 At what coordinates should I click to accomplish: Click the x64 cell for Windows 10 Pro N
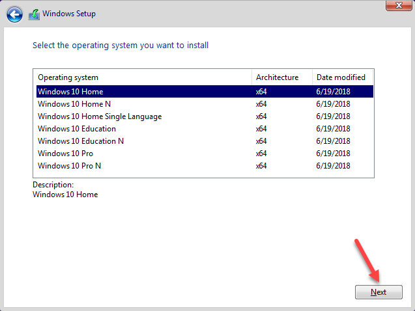[261, 166]
